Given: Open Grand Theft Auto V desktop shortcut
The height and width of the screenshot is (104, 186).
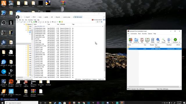Looking at the screenshot, I should pyautogui.click(x=18, y=83).
